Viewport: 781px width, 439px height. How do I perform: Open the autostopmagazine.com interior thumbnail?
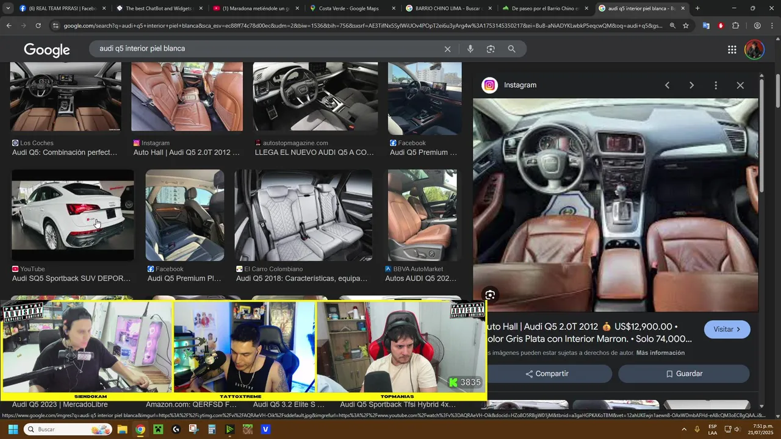point(315,97)
